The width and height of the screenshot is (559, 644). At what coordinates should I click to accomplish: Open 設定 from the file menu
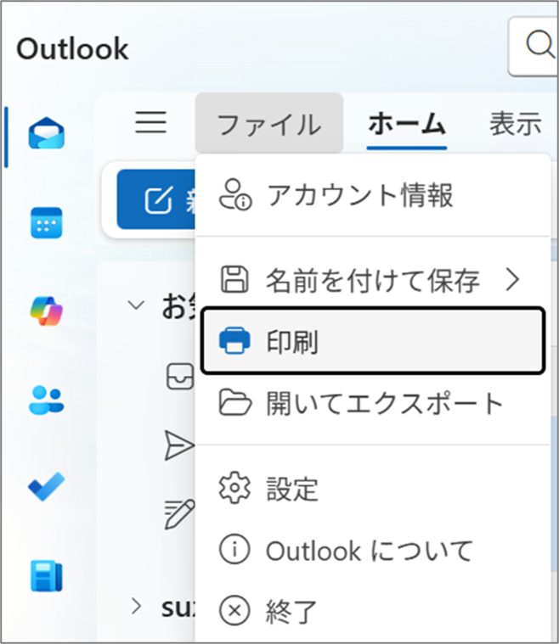291,489
